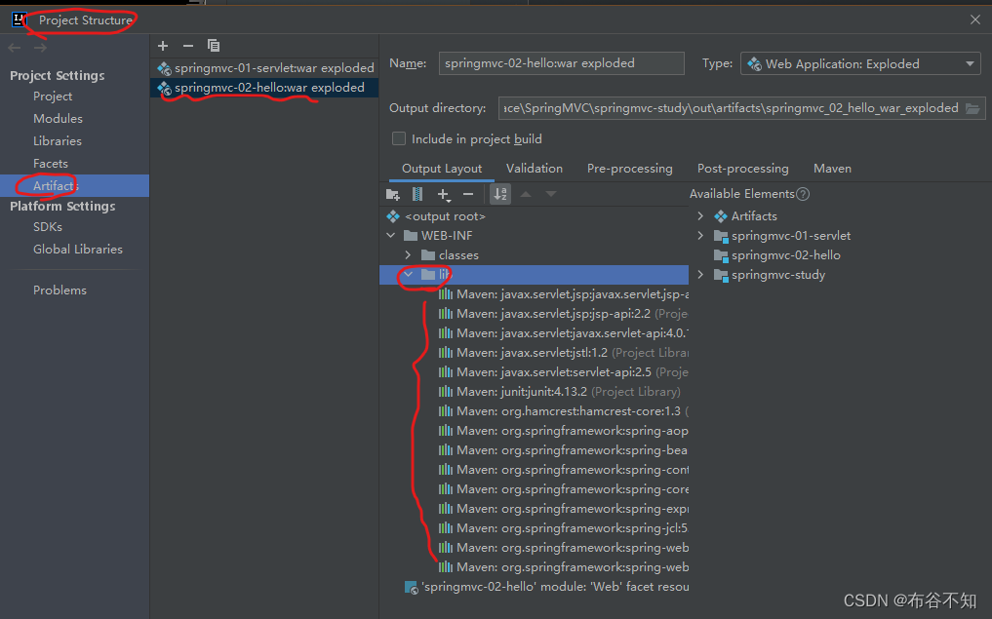Expand the classes folder
Image resolution: width=992 pixels, height=619 pixels.
tap(408, 254)
